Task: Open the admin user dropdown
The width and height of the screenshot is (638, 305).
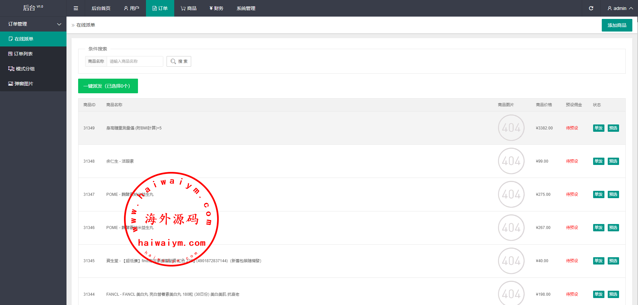Action: coord(620,8)
